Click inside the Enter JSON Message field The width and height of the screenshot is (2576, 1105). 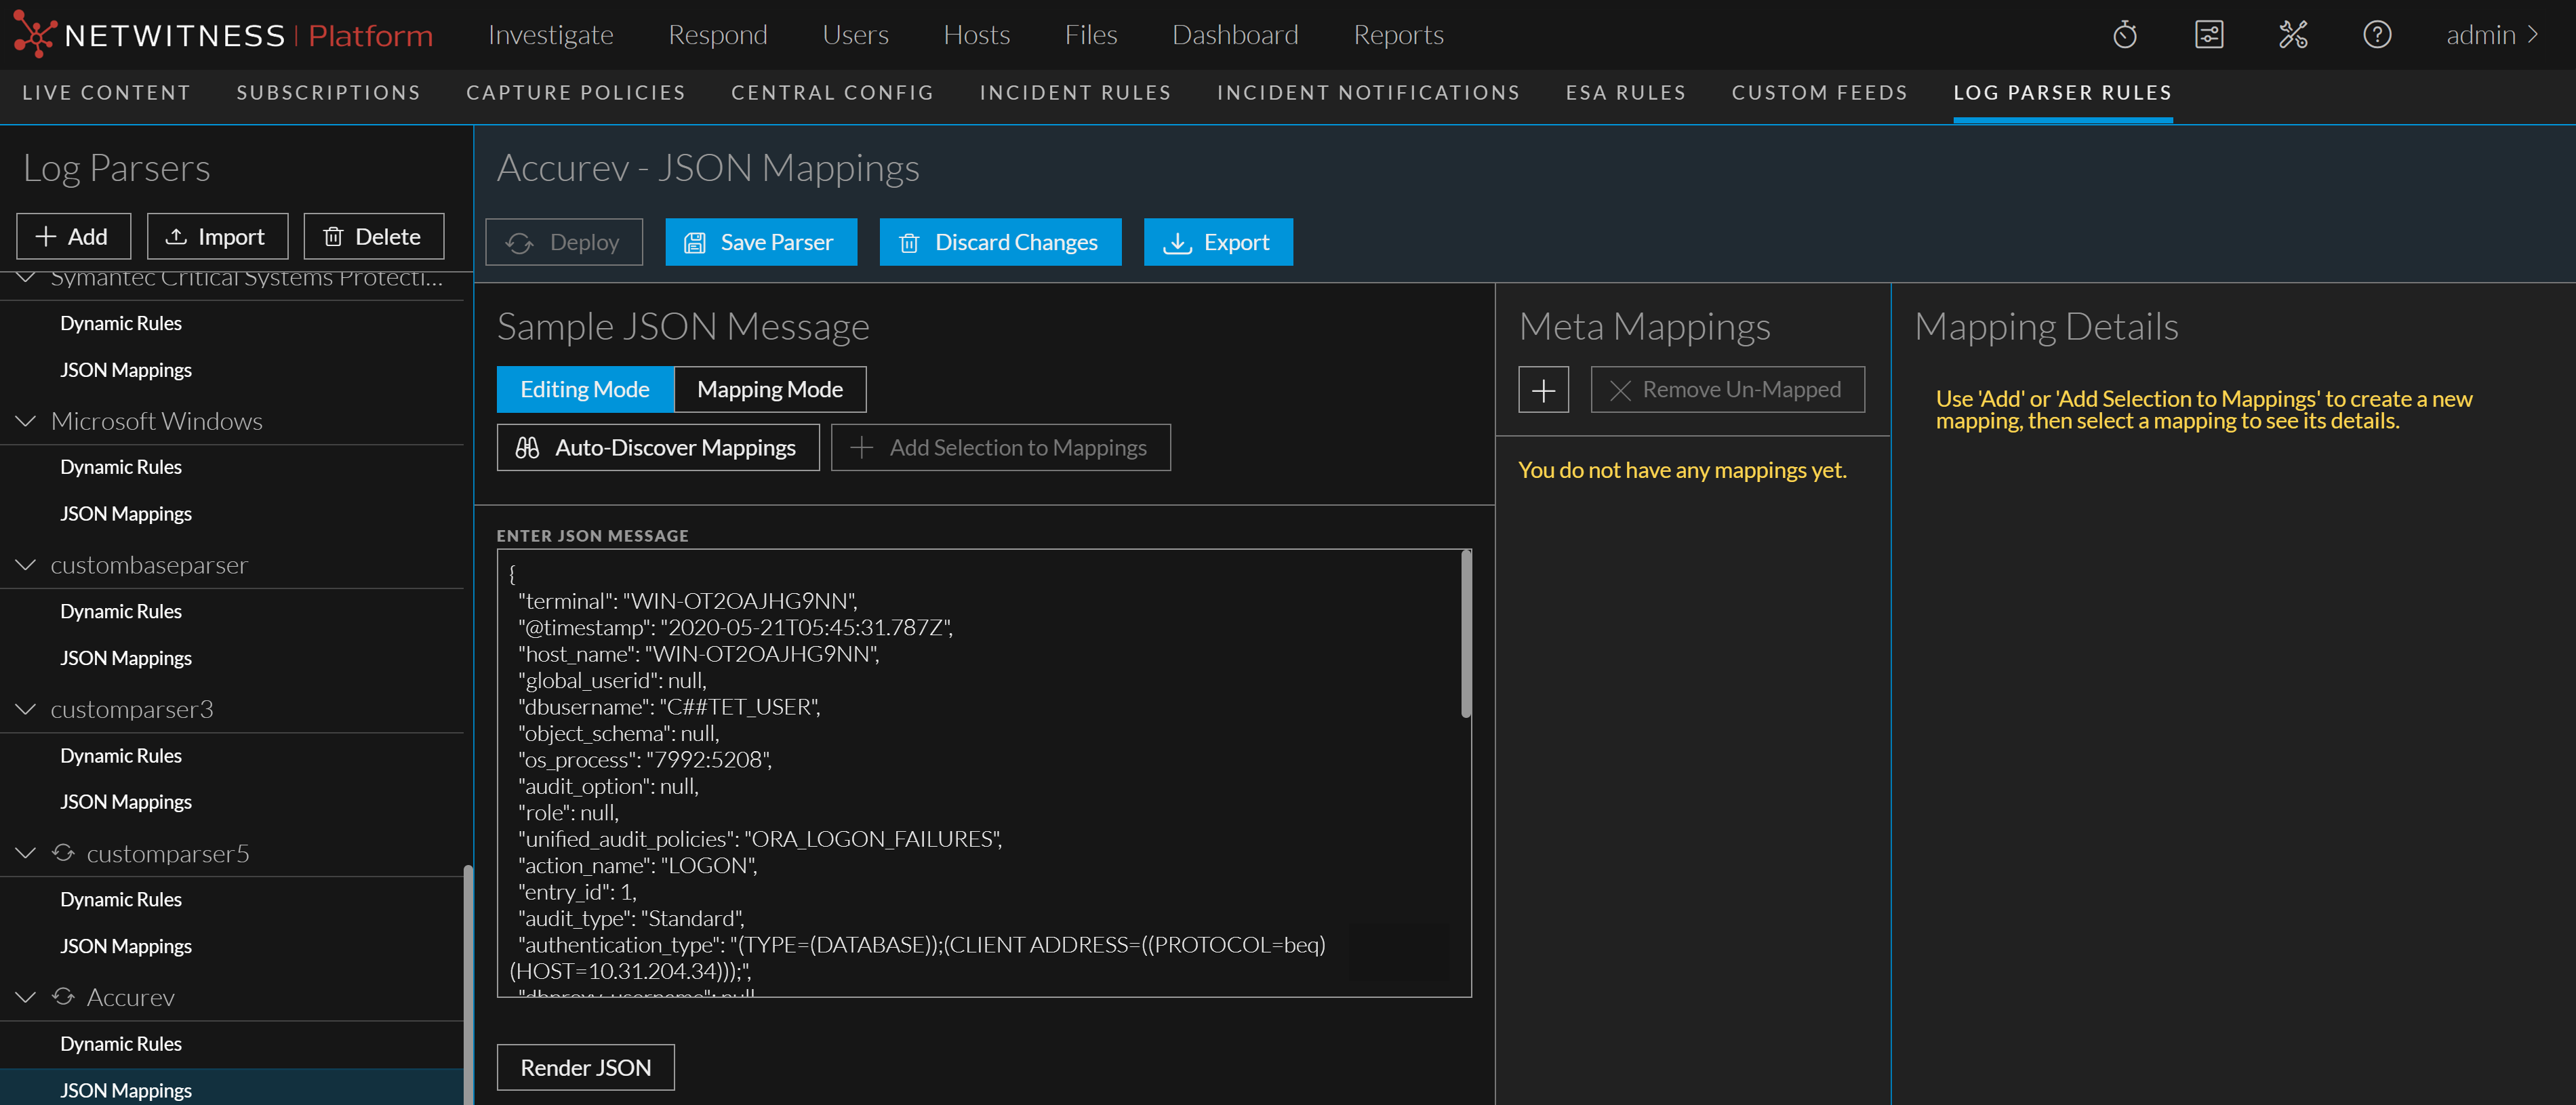pos(984,770)
